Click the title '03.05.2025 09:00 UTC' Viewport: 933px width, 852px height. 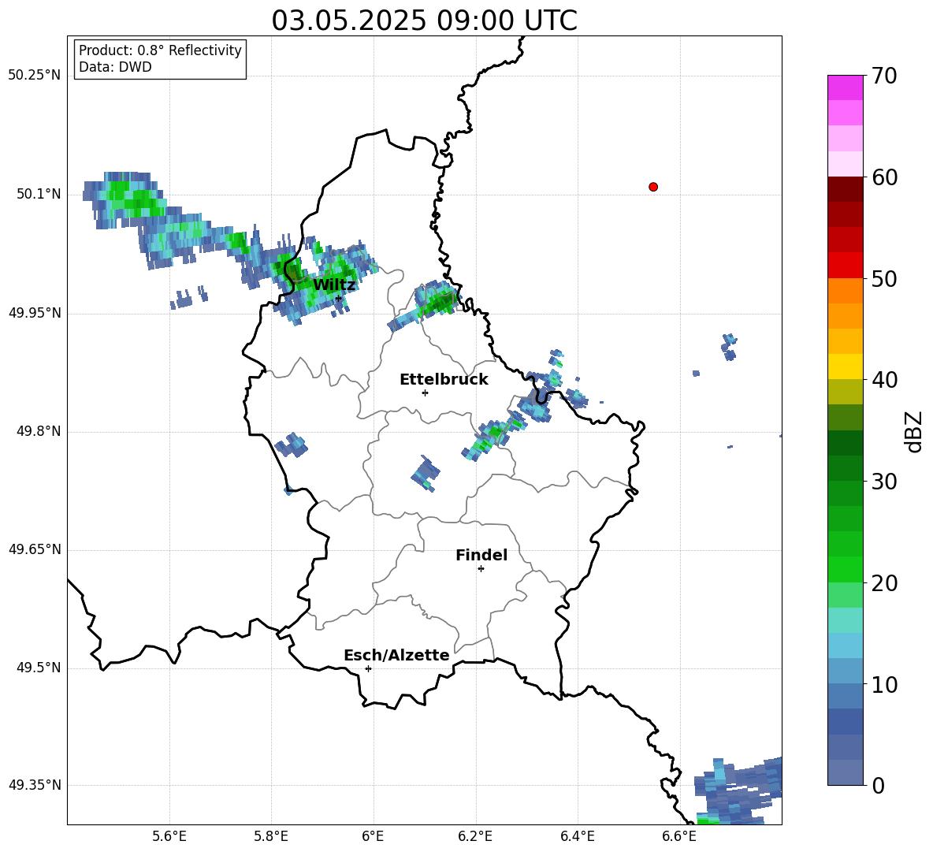(424, 20)
